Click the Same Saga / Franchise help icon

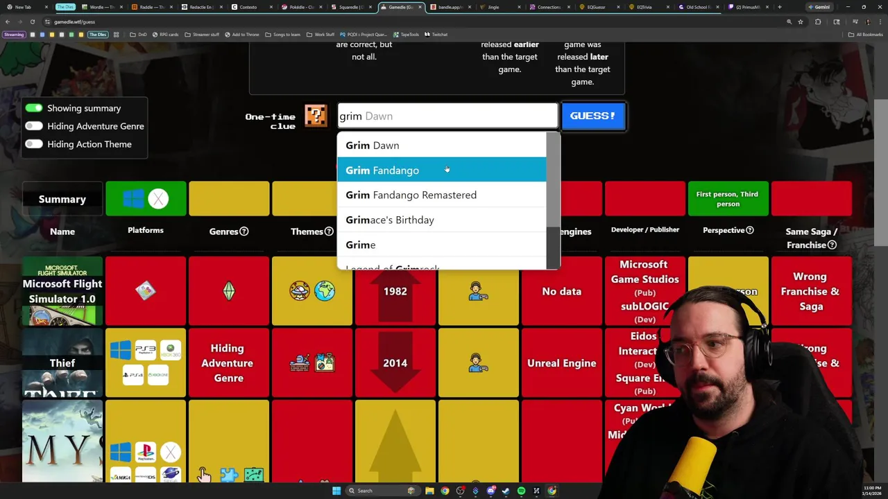click(x=832, y=245)
